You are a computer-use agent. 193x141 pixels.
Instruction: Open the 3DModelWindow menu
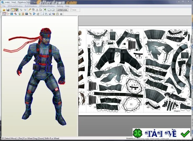pos(15,6)
